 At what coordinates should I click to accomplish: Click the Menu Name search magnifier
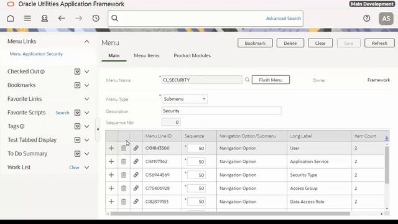coord(247,80)
